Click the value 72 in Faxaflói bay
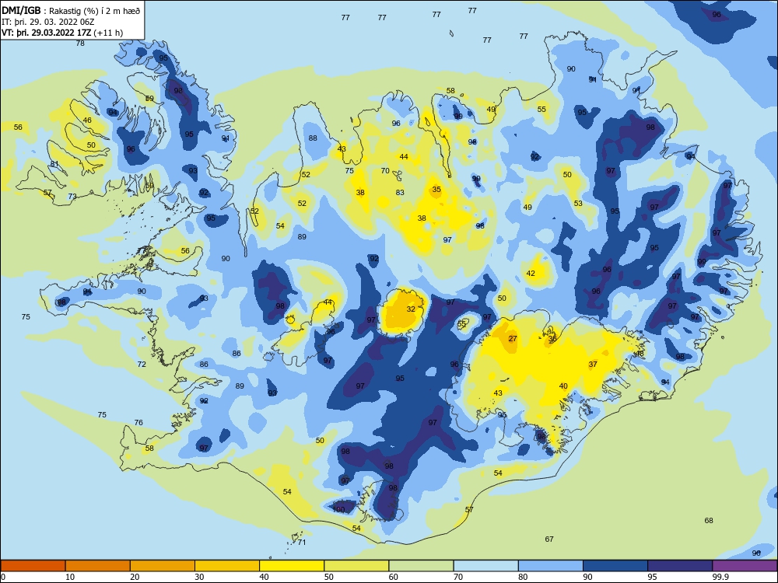778x583 pixels. [x=142, y=364]
